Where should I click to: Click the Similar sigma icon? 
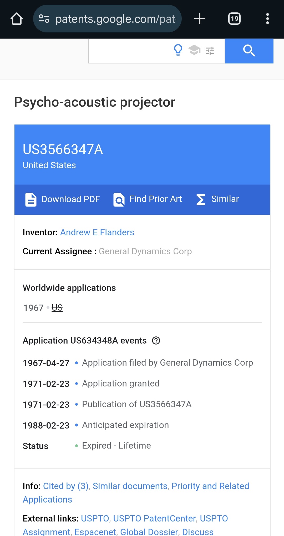[x=201, y=199]
